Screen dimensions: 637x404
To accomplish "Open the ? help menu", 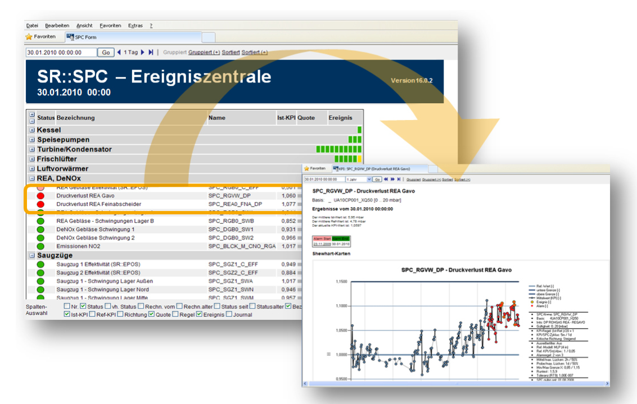I will coord(151,26).
